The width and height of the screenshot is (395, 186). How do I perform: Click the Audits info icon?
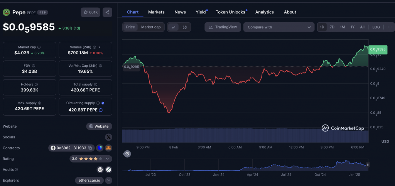tap(16, 170)
